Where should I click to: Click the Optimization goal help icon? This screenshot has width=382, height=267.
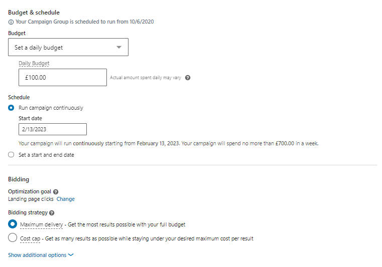pos(56,192)
